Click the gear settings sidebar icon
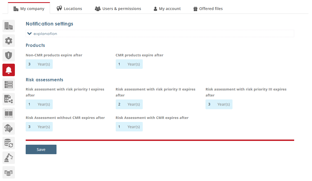 point(9,41)
